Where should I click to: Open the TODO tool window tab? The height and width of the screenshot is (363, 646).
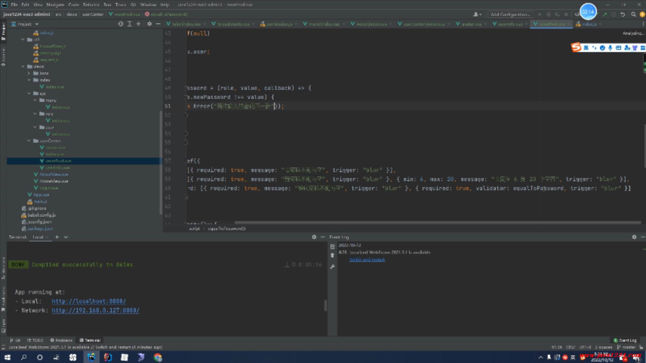click(x=35, y=340)
